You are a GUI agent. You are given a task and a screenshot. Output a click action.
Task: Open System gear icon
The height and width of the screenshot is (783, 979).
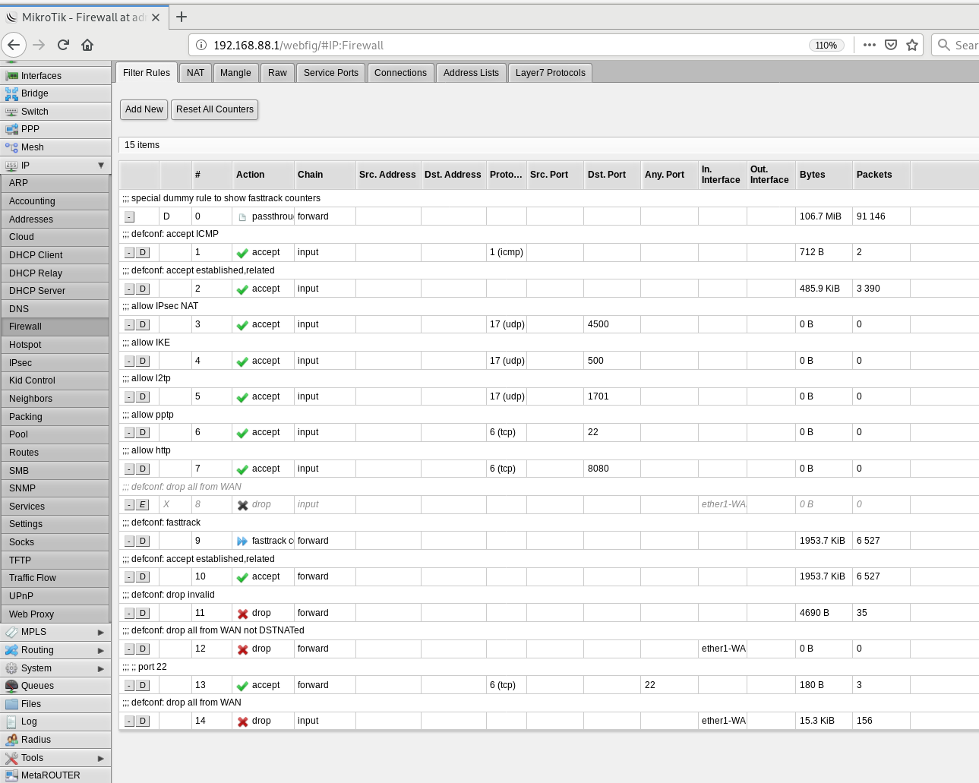[x=11, y=668]
